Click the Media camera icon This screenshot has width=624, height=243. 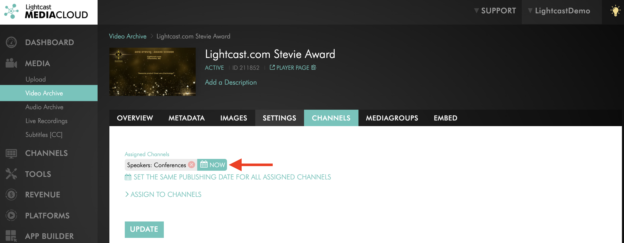11,63
